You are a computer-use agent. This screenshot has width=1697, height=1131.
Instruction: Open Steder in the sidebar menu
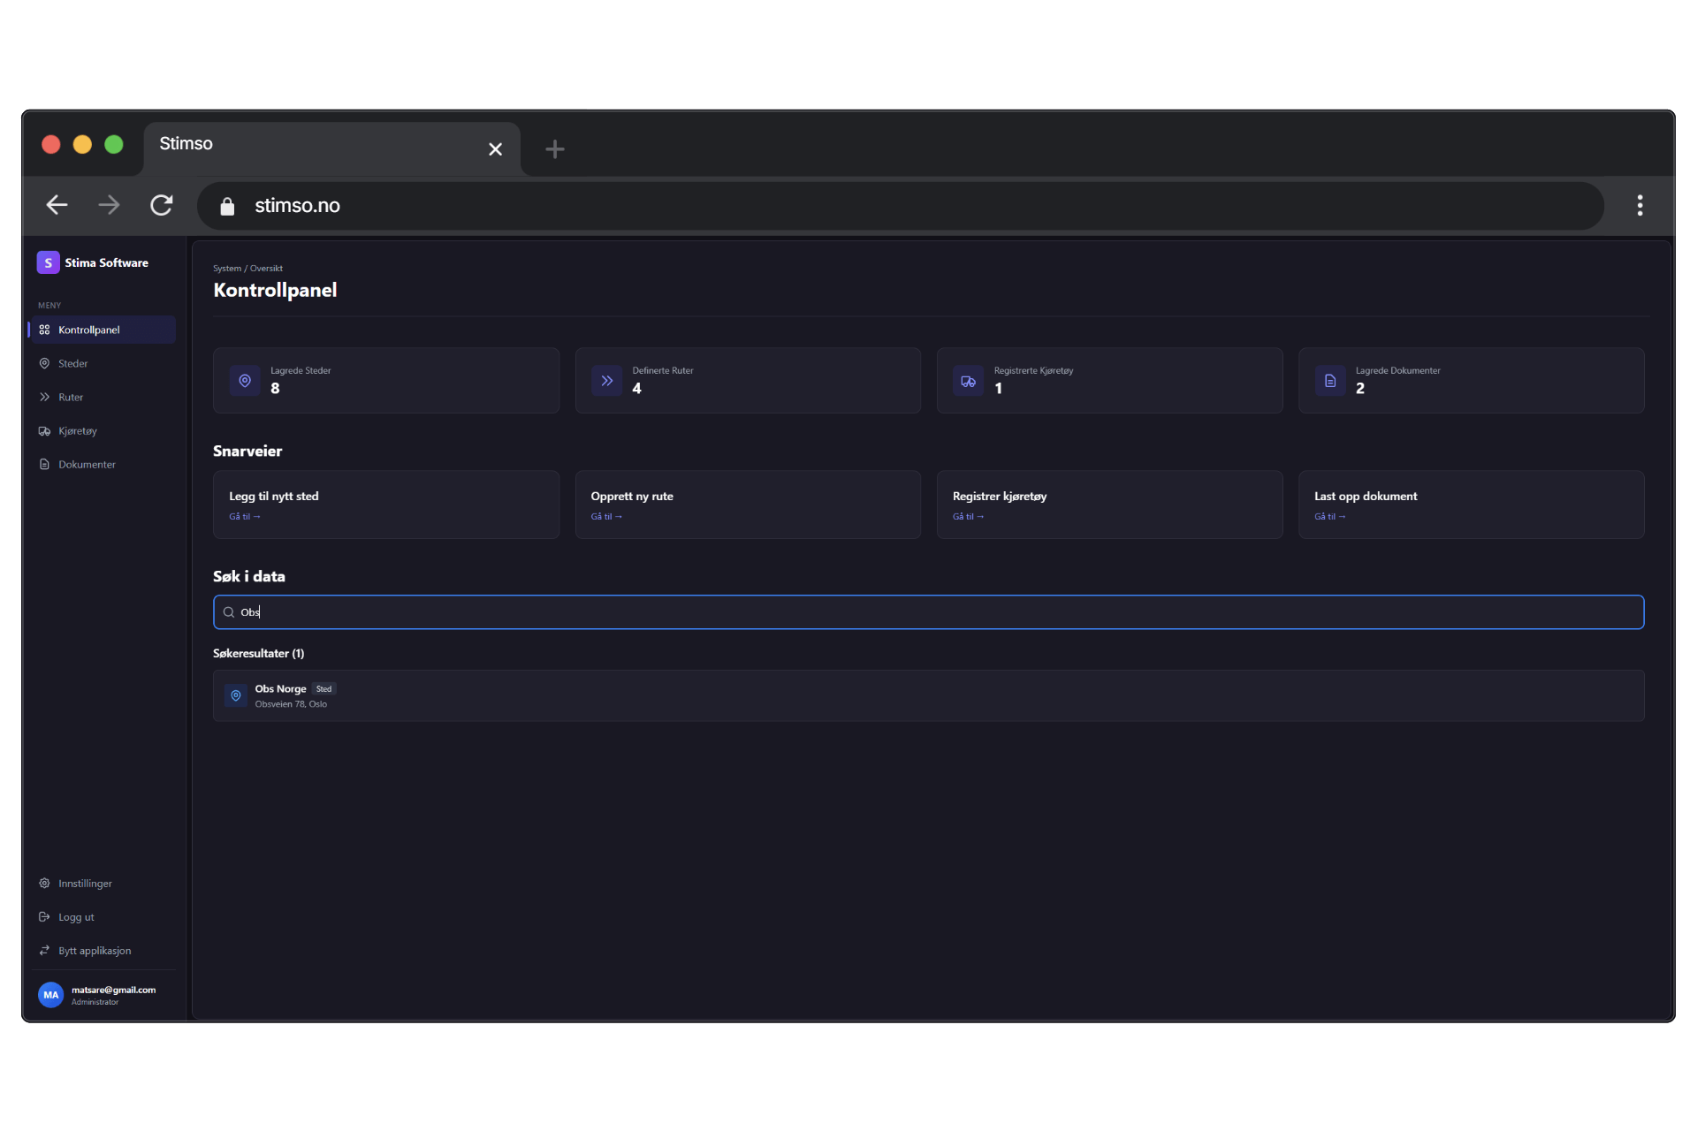(72, 363)
